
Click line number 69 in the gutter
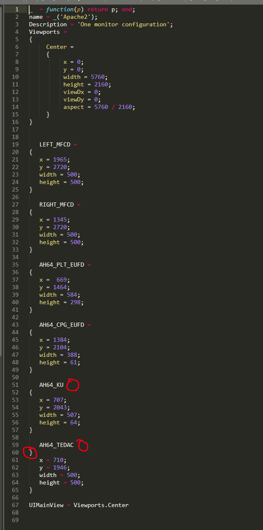coord(15,520)
